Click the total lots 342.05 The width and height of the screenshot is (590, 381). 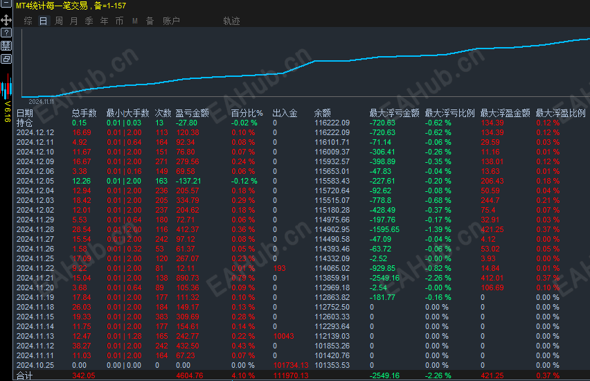tap(84, 375)
